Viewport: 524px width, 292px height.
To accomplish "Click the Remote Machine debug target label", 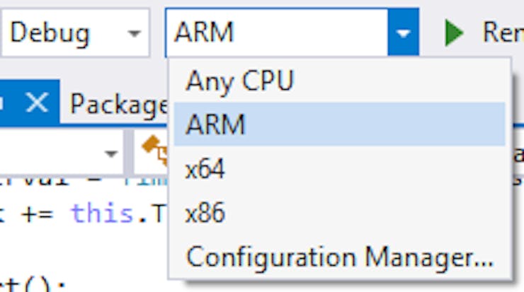I will [503, 33].
